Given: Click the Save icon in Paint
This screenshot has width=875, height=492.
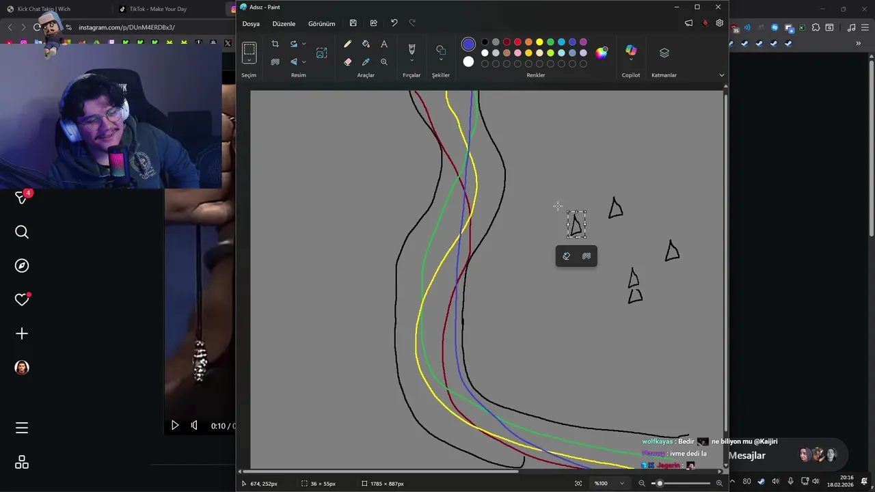Looking at the screenshot, I should click(x=353, y=23).
